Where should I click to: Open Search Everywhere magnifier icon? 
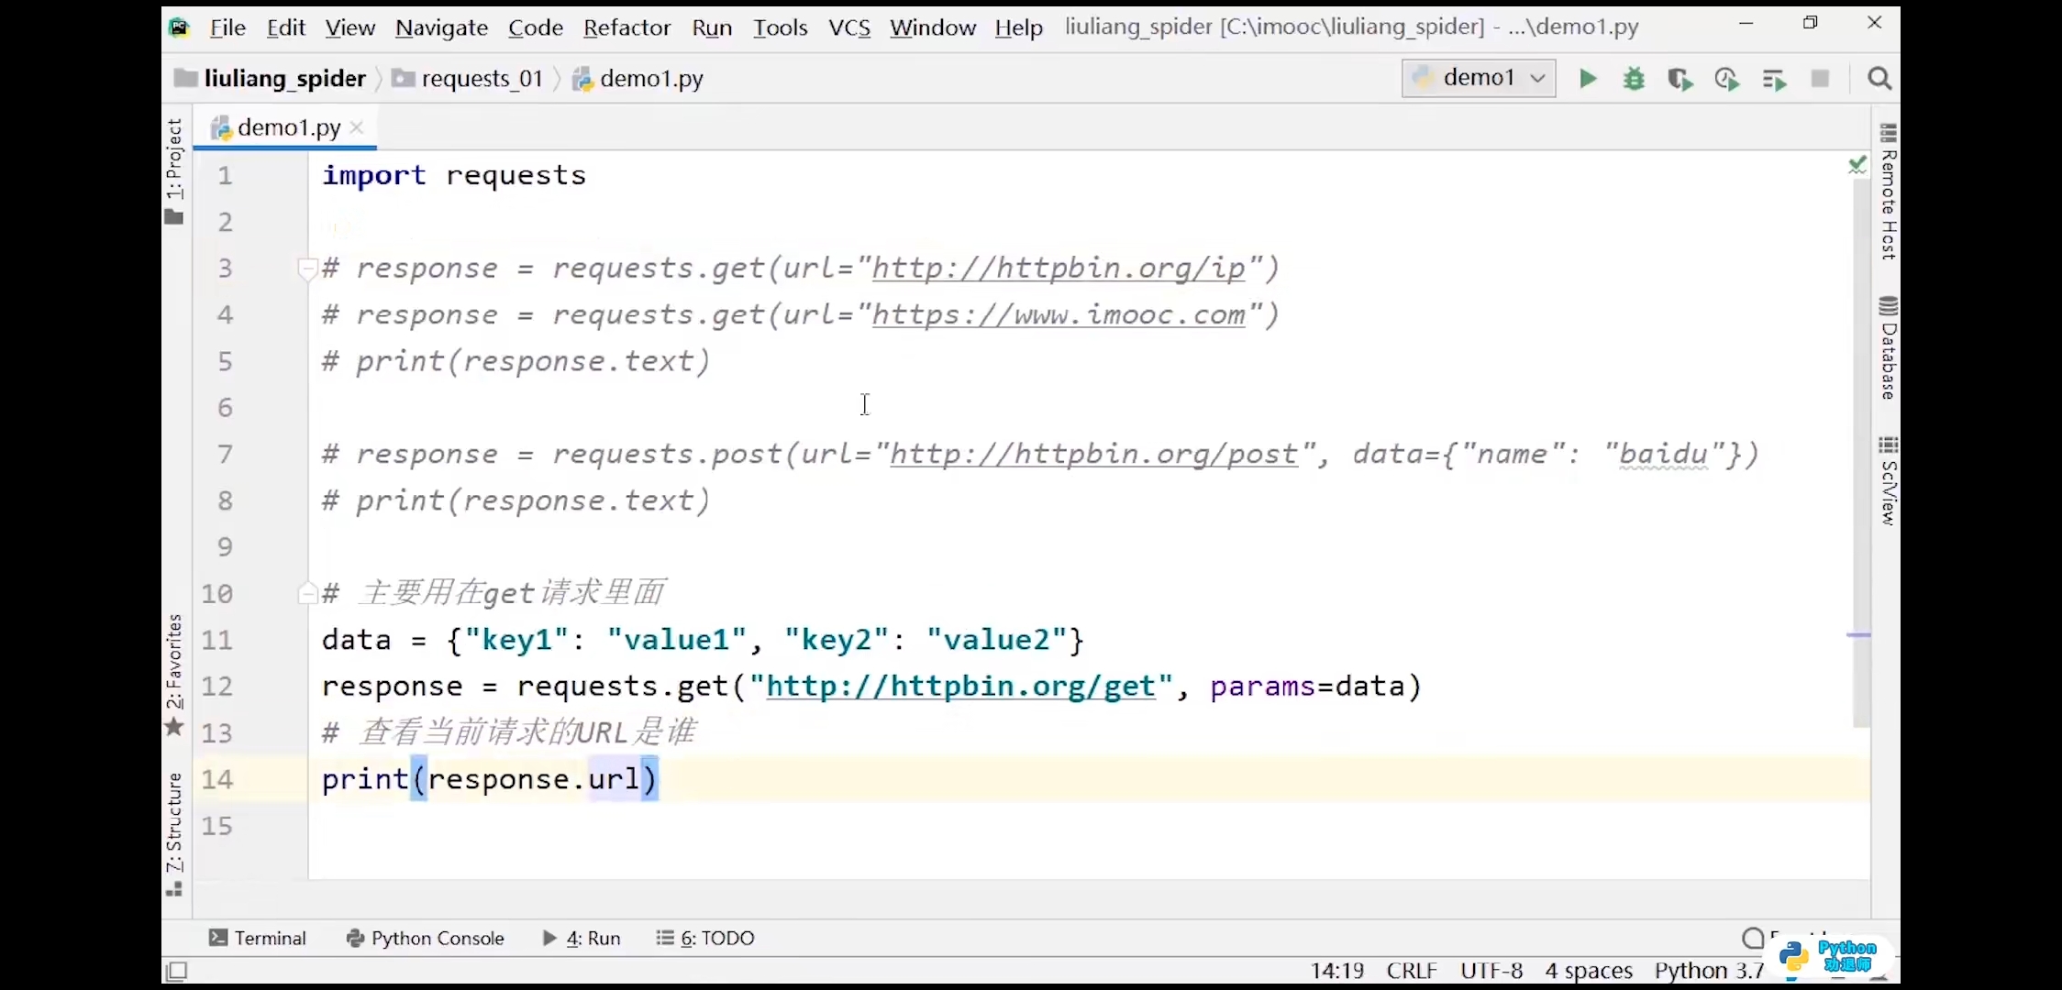pyautogui.click(x=1879, y=79)
